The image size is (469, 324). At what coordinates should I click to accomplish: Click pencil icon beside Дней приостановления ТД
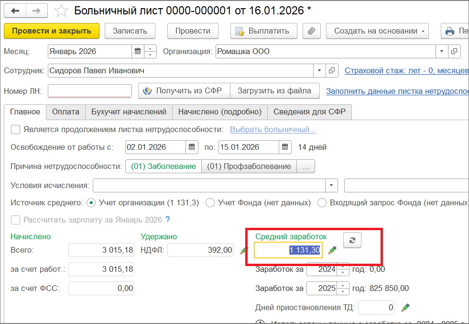pos(405,307)
